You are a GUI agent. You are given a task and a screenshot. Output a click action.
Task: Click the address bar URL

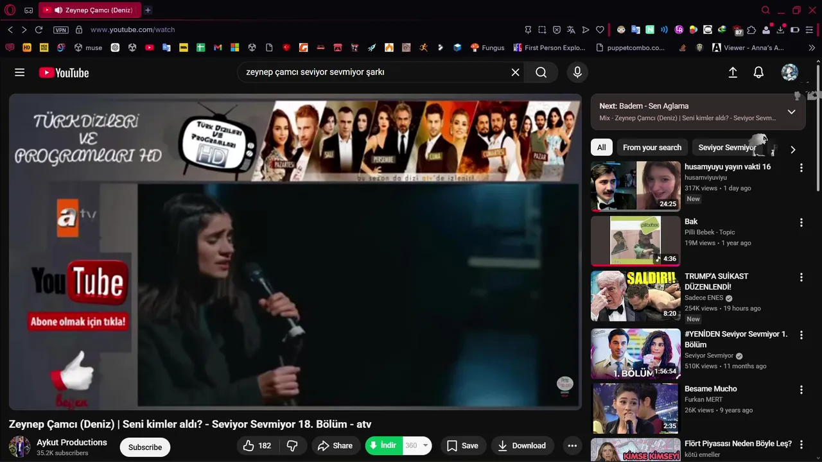pos(132,30)
